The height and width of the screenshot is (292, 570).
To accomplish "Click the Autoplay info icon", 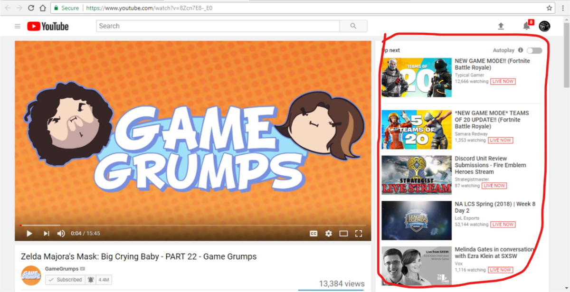I will point(521,50).
